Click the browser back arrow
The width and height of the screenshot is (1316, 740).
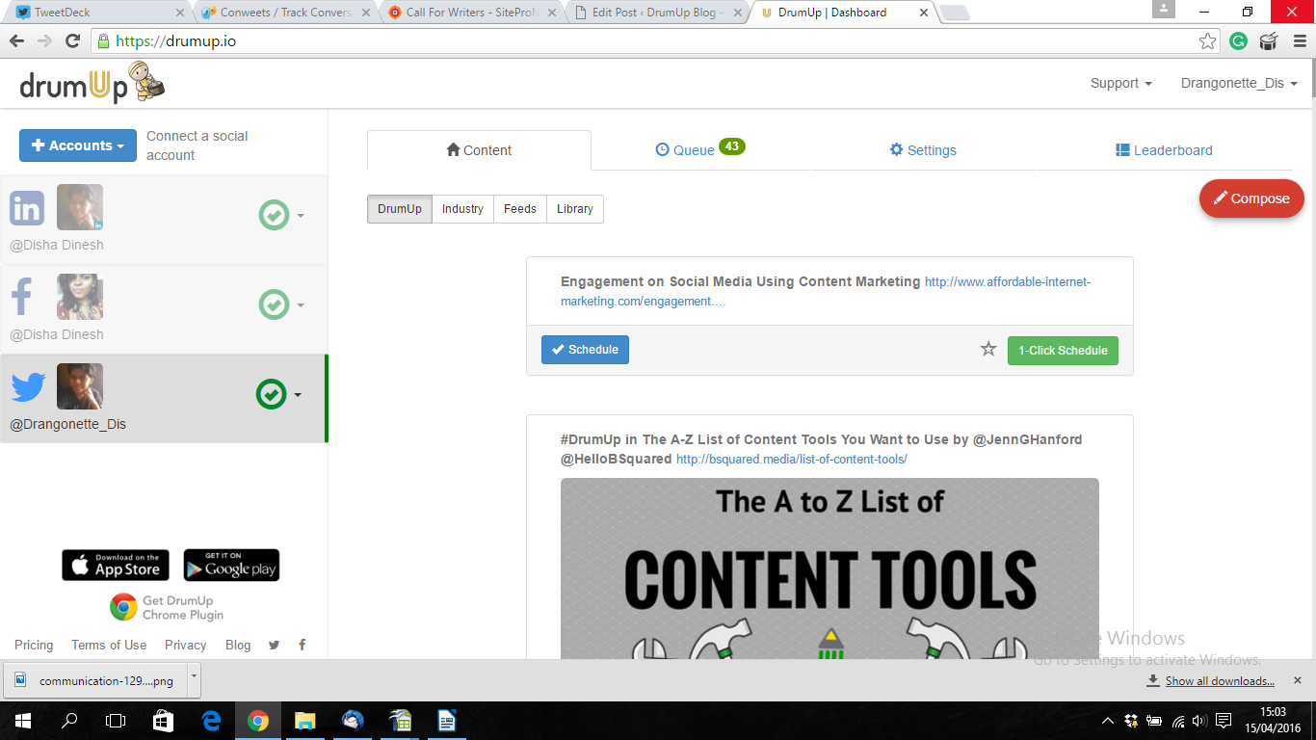coord(16,41)
